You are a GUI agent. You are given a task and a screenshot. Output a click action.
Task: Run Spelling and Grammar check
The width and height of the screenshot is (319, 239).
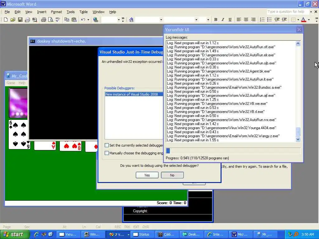click(x=58, y=20)
